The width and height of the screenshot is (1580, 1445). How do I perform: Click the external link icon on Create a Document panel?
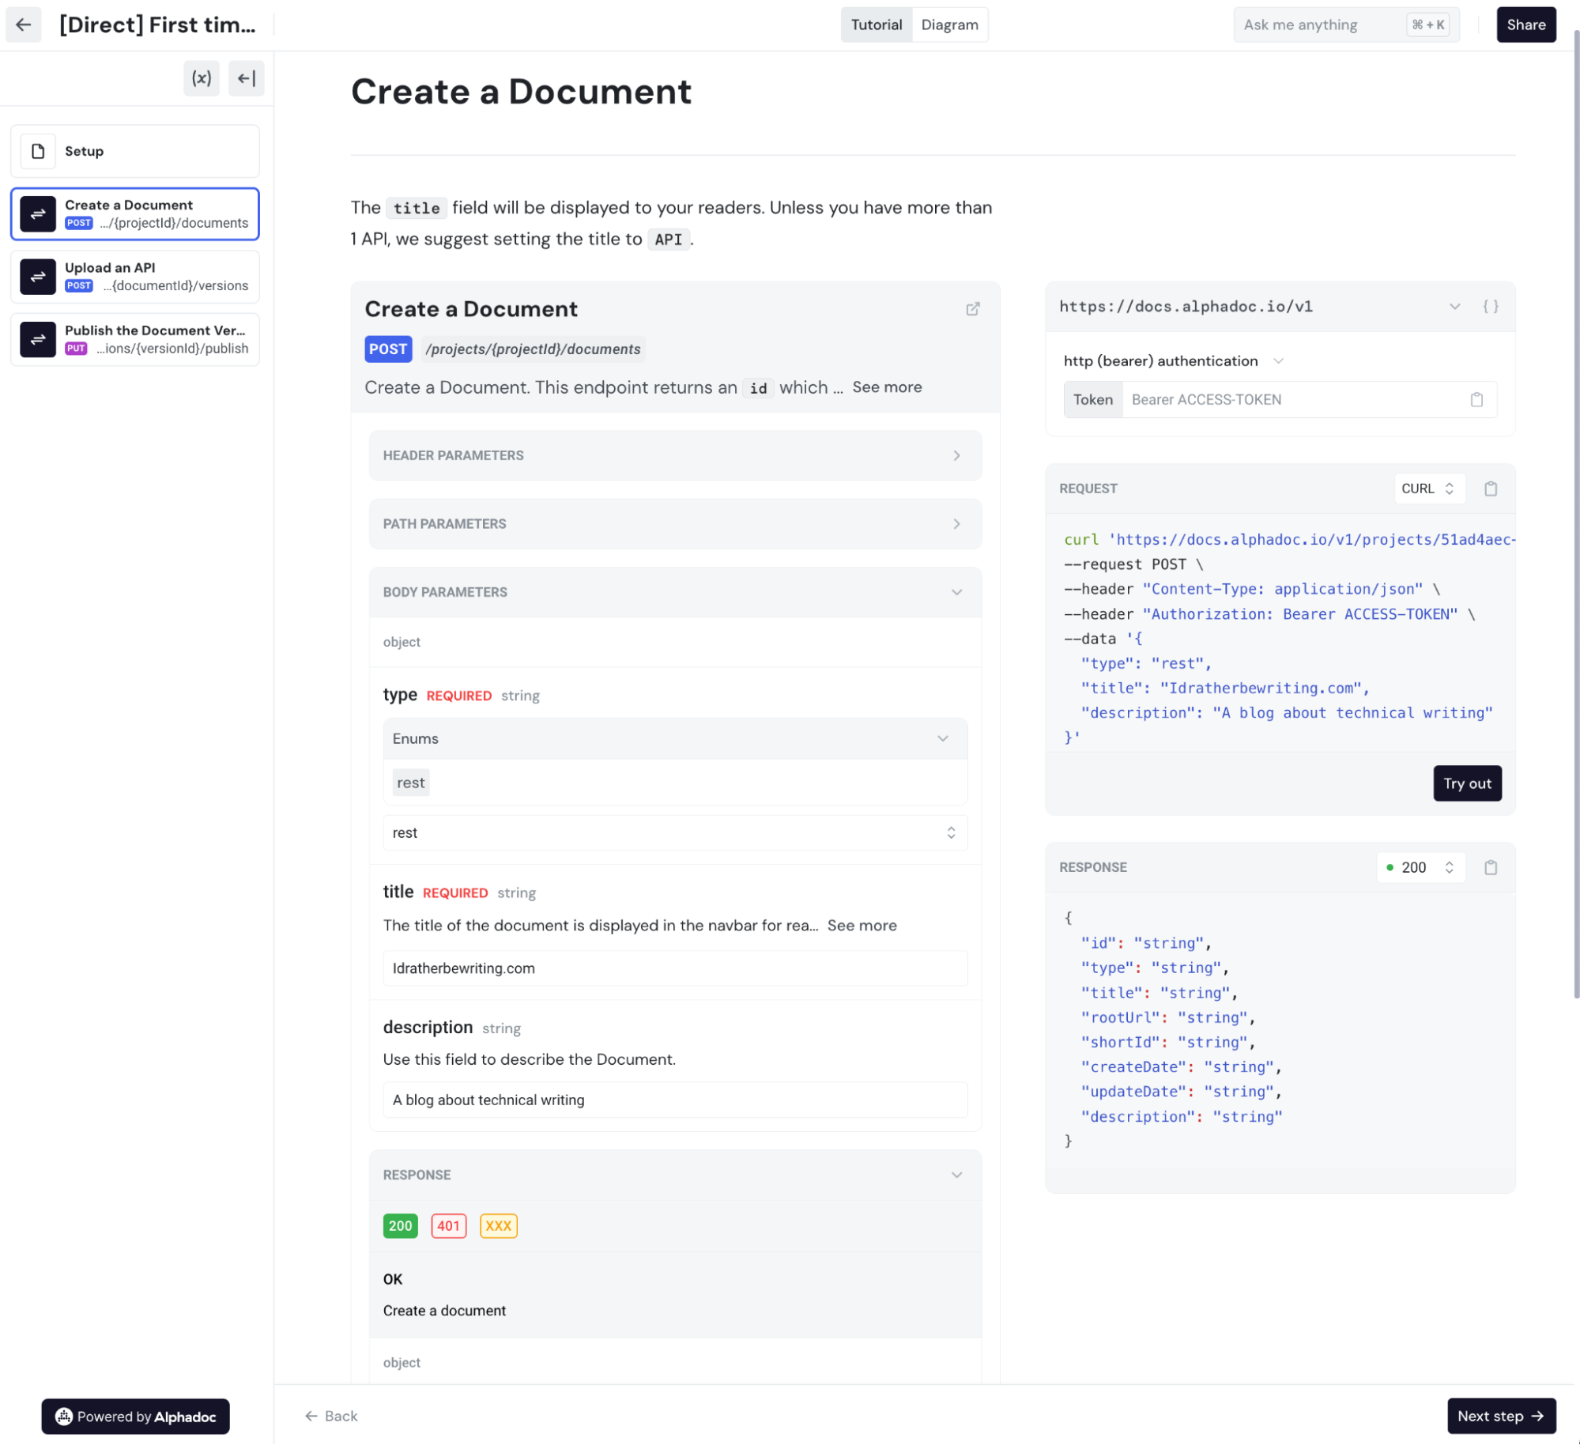(973, 310)
